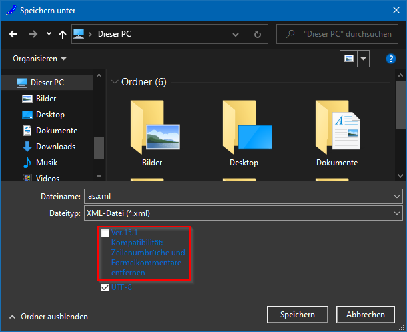This screenshot has width=407, height=332.
Task: Click the back navigation arrow
Action: (x=13, y=33)
